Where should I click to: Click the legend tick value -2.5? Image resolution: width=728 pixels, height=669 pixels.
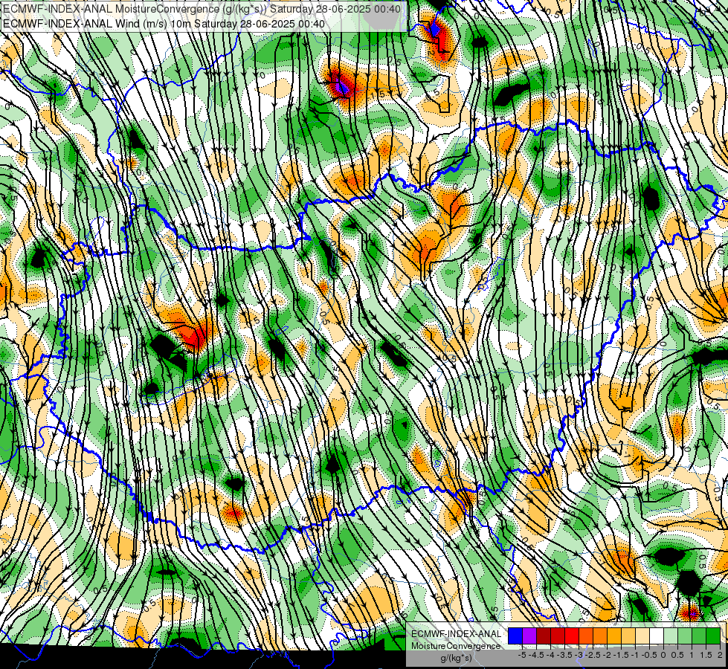[x=593, y=655]
